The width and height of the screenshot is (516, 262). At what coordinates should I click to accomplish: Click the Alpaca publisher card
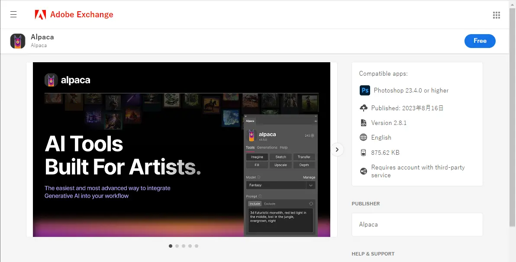(x=417, y=224)
